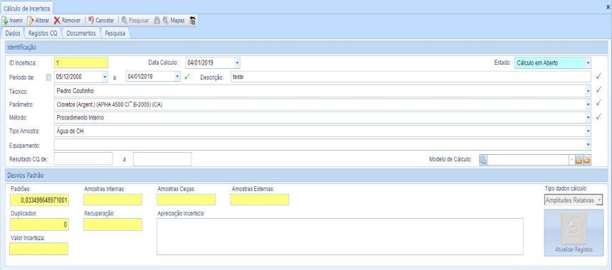Click the green check beside Parâmetro

[x=598, y=103]
